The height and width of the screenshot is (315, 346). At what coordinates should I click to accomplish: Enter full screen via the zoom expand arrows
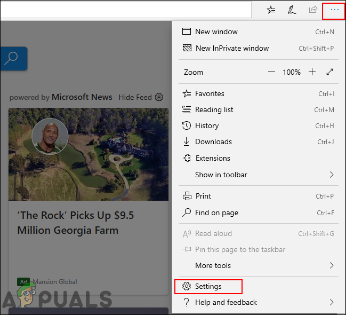pos(329,72)
